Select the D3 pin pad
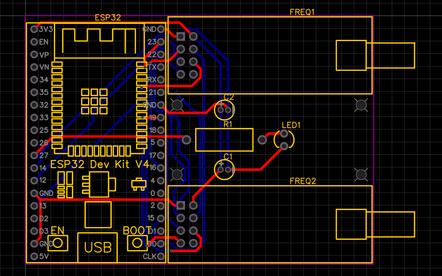Screen dimensions: 442x276 coord(34,231)
